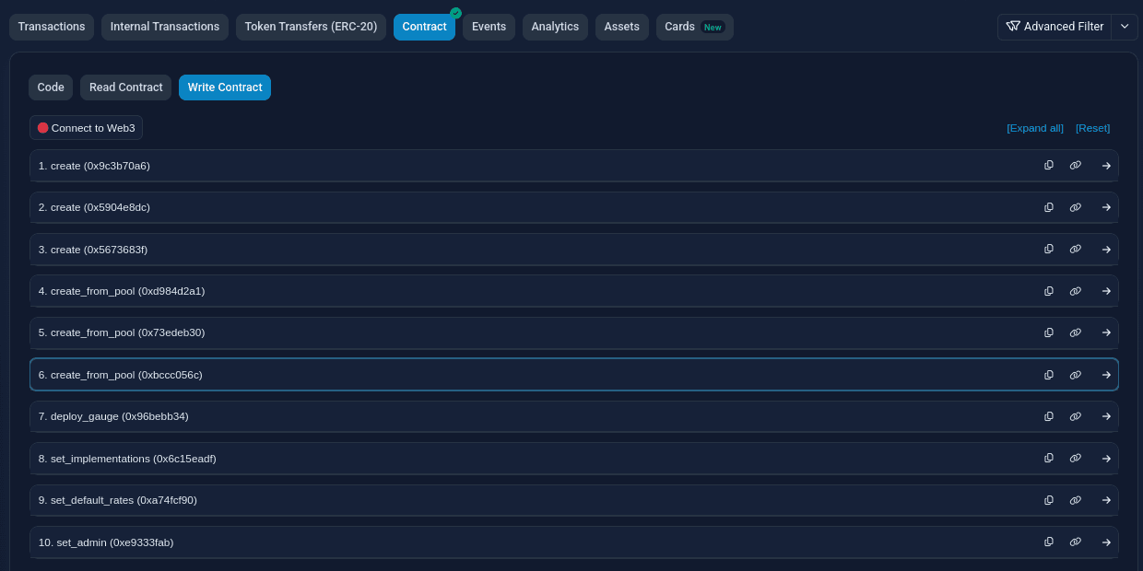Copy method name for create_from_pool (0x73edeb30)
Viewport: 1143px width, 571px height.
click(1049, 332)
